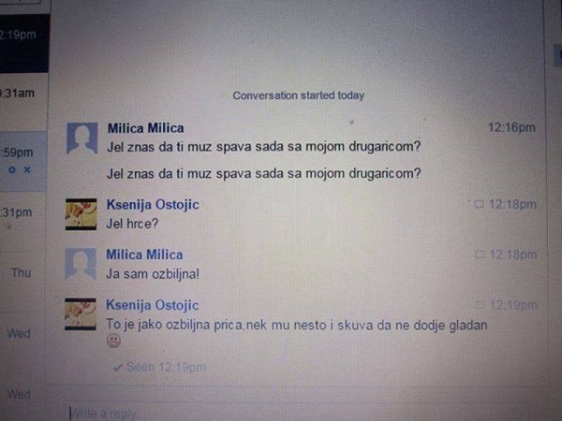This screenshot has height=421, width=562.
Task: Click the Seen 12:19pm checkmark
Action: (117, 367)
